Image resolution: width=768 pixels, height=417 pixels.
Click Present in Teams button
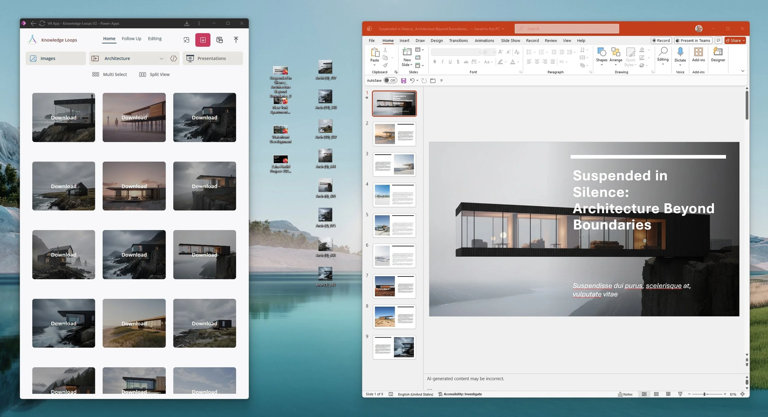[693, 41]
